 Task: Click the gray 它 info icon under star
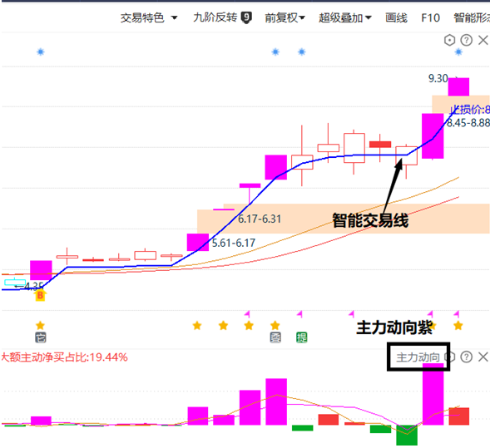(x=41, y=337)
